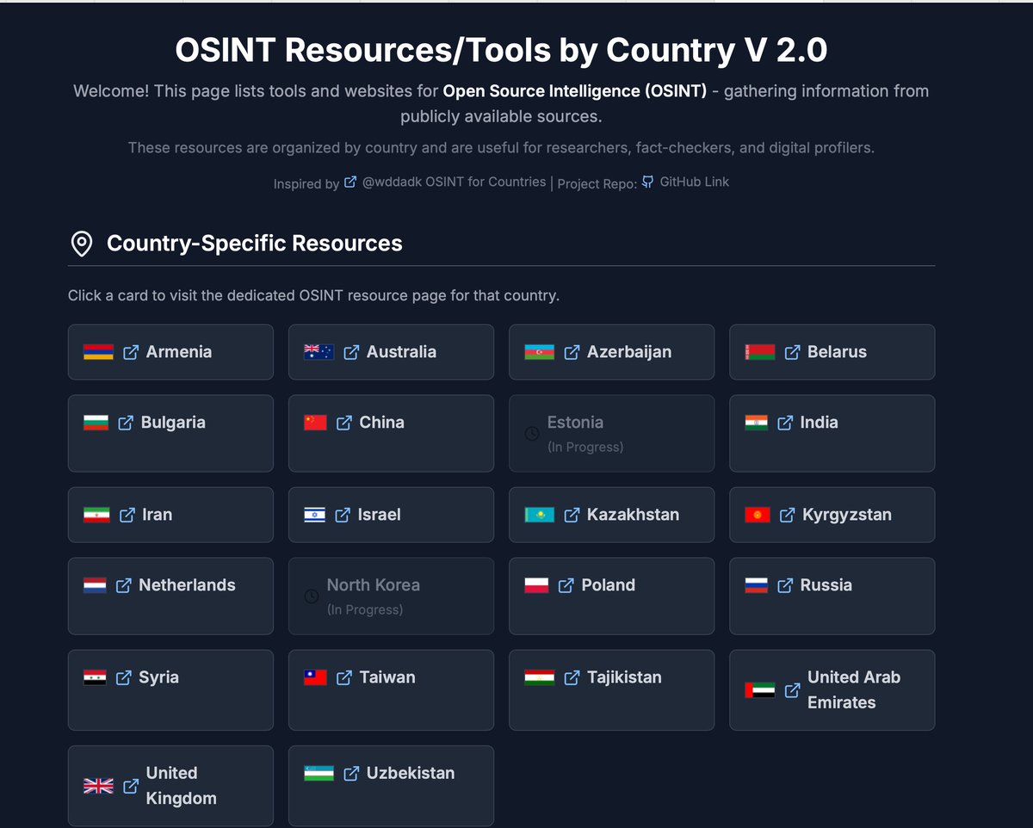Open the Australia OSINT page
1033x828 pixels.
pyautogui.click(x=391, y=352)
